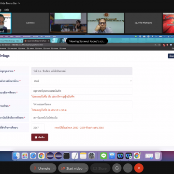174x174 pixels.
Task: Select the man in glasses video thumbnail
Action: [106, 23]
